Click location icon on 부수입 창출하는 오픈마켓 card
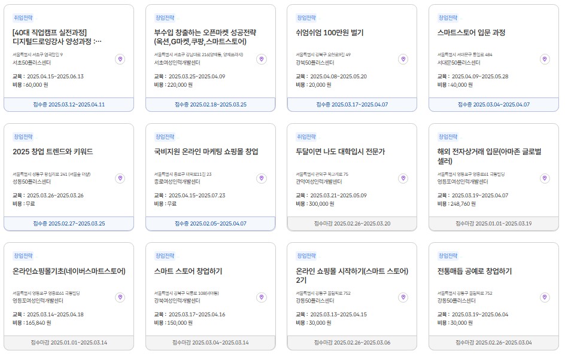568x363 pixels. pyautogui.click(x=260, y=59)
